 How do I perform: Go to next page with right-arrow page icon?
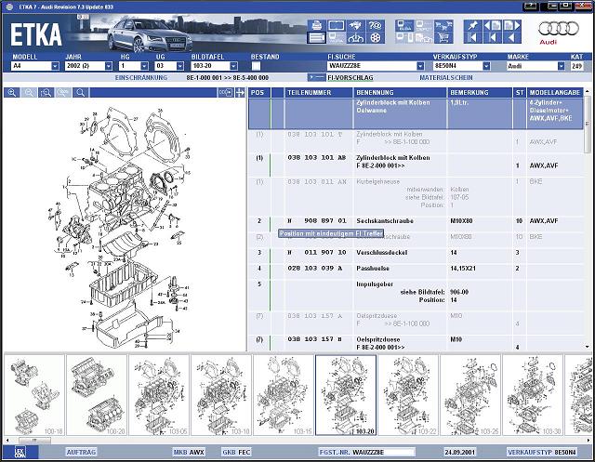[512, 26]
